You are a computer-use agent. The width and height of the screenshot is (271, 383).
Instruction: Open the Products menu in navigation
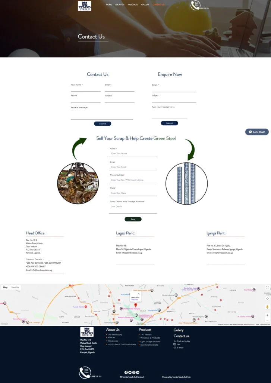(x=133, y=4)
